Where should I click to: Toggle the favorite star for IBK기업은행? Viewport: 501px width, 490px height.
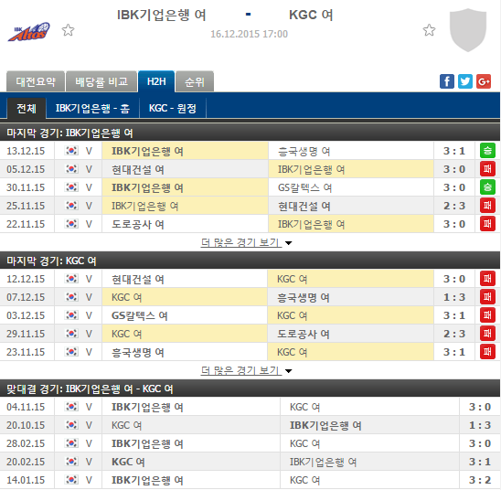pyautogui.click(x=68, y=30)
